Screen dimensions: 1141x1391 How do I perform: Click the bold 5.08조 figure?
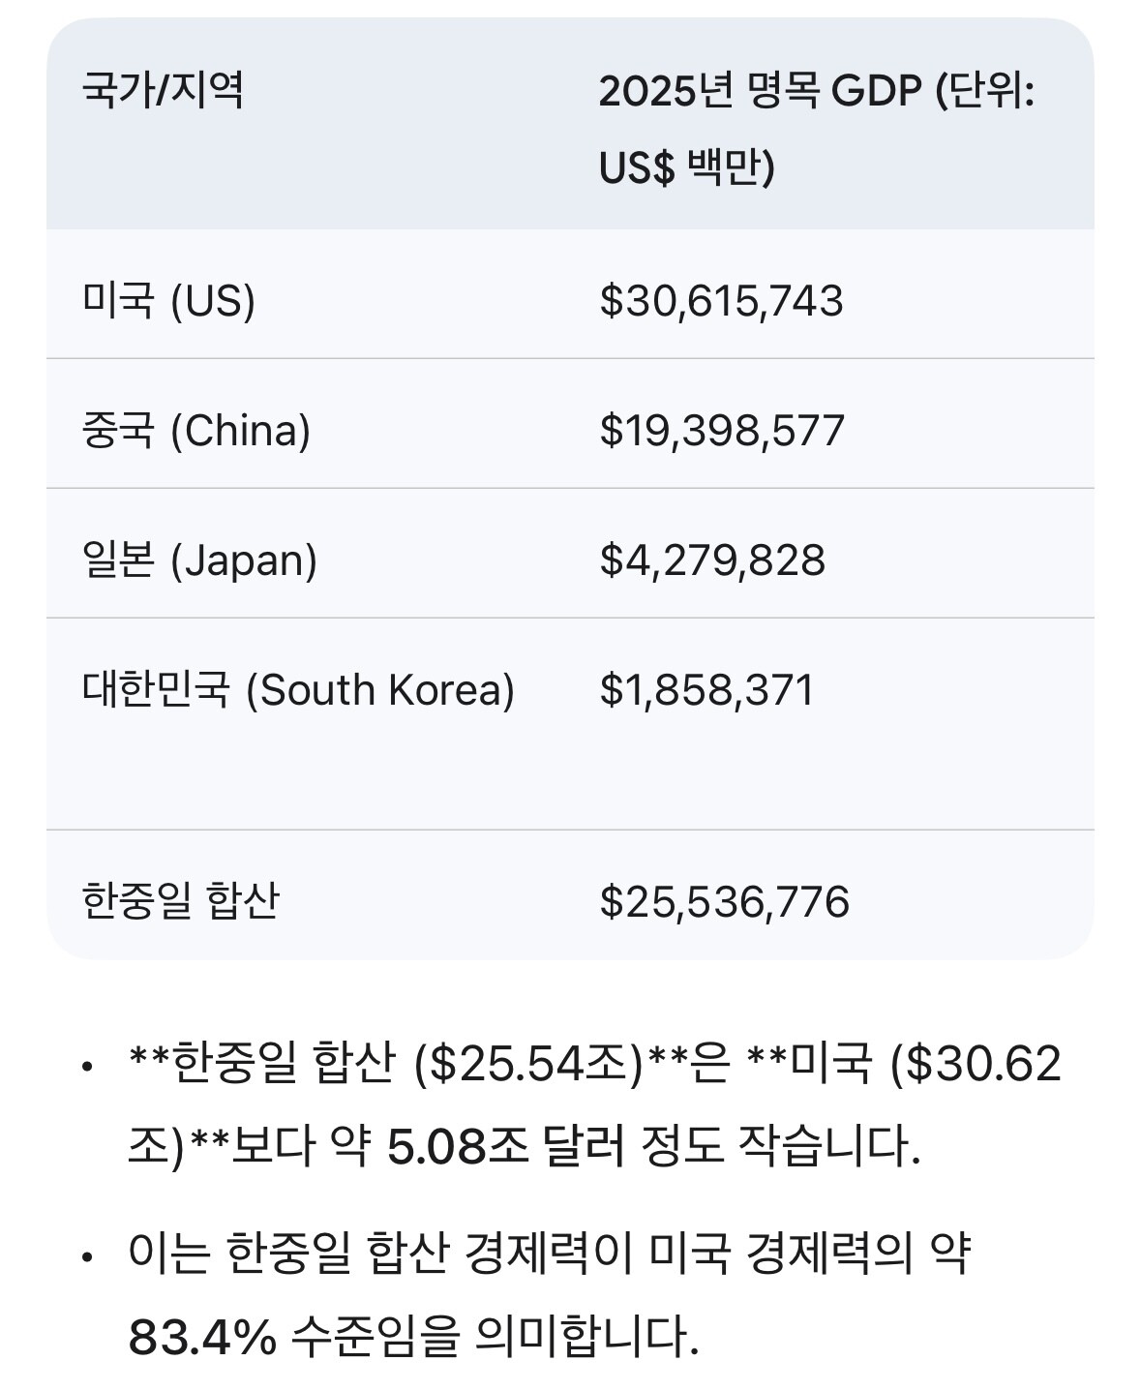click(x=458, y=1146)
